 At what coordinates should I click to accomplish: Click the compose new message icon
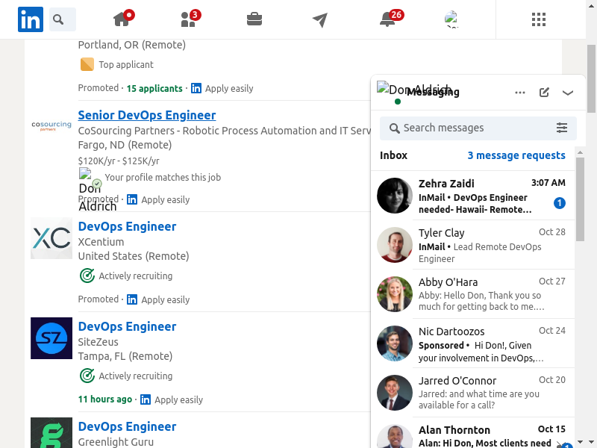[544, 93]
